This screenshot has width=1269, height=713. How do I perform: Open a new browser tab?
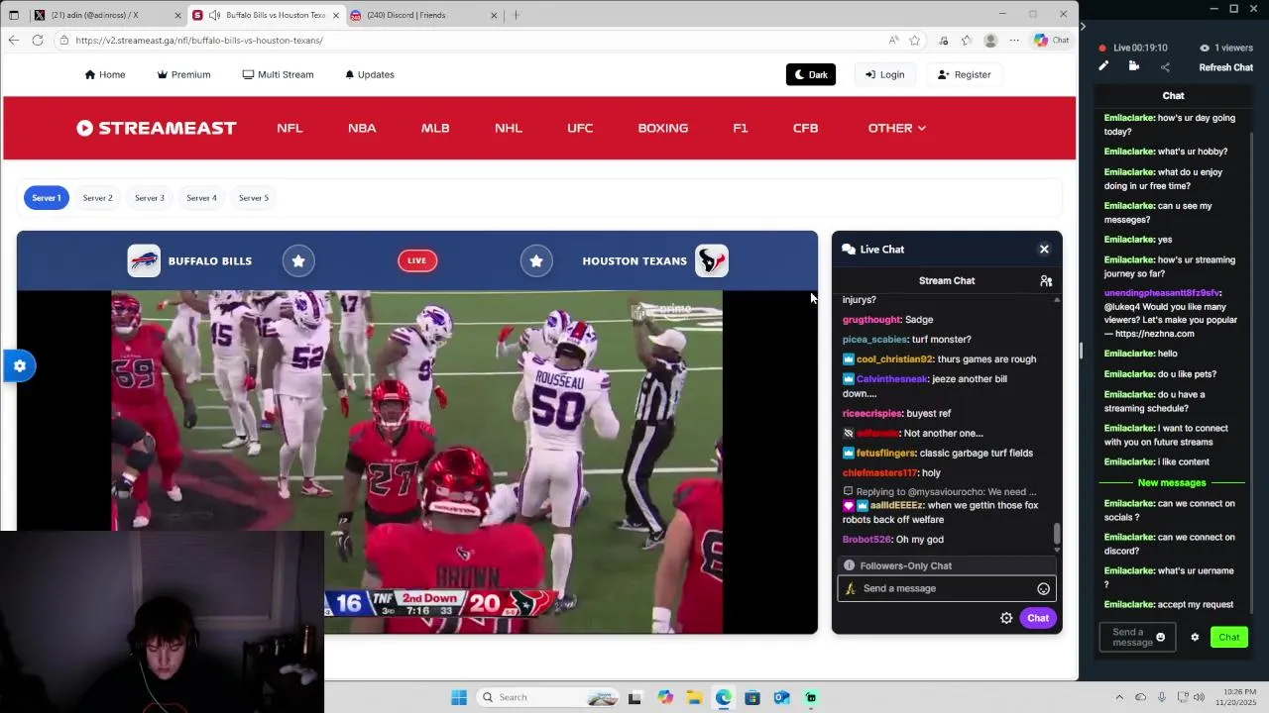click(x=516, y=15)
